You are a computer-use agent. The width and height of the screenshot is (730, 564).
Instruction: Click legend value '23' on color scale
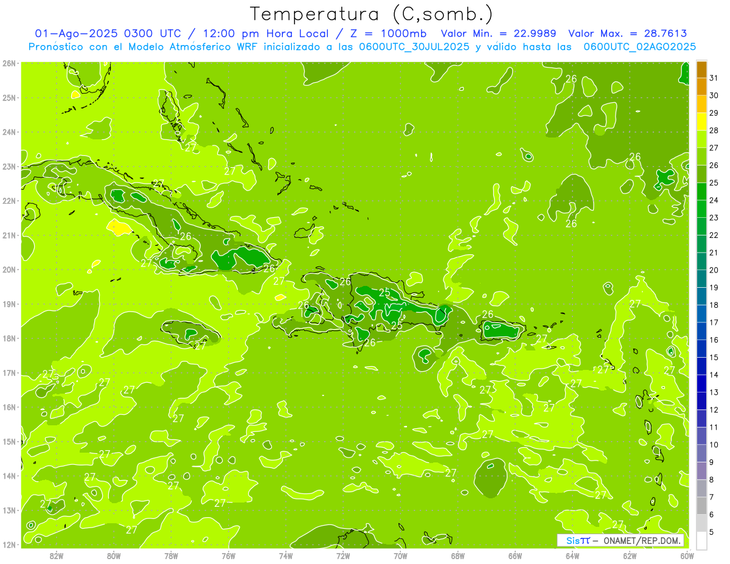(714, 218)
